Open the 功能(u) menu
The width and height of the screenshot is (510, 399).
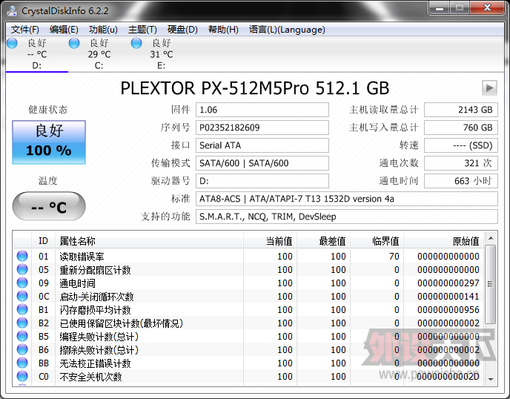pyautogui.click(x=103, y=30)
